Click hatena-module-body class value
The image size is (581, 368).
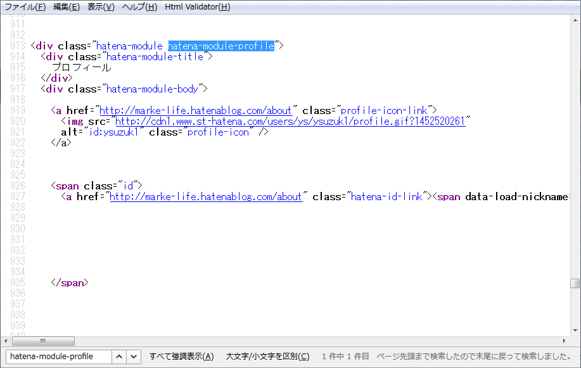[x=152, y=89]
